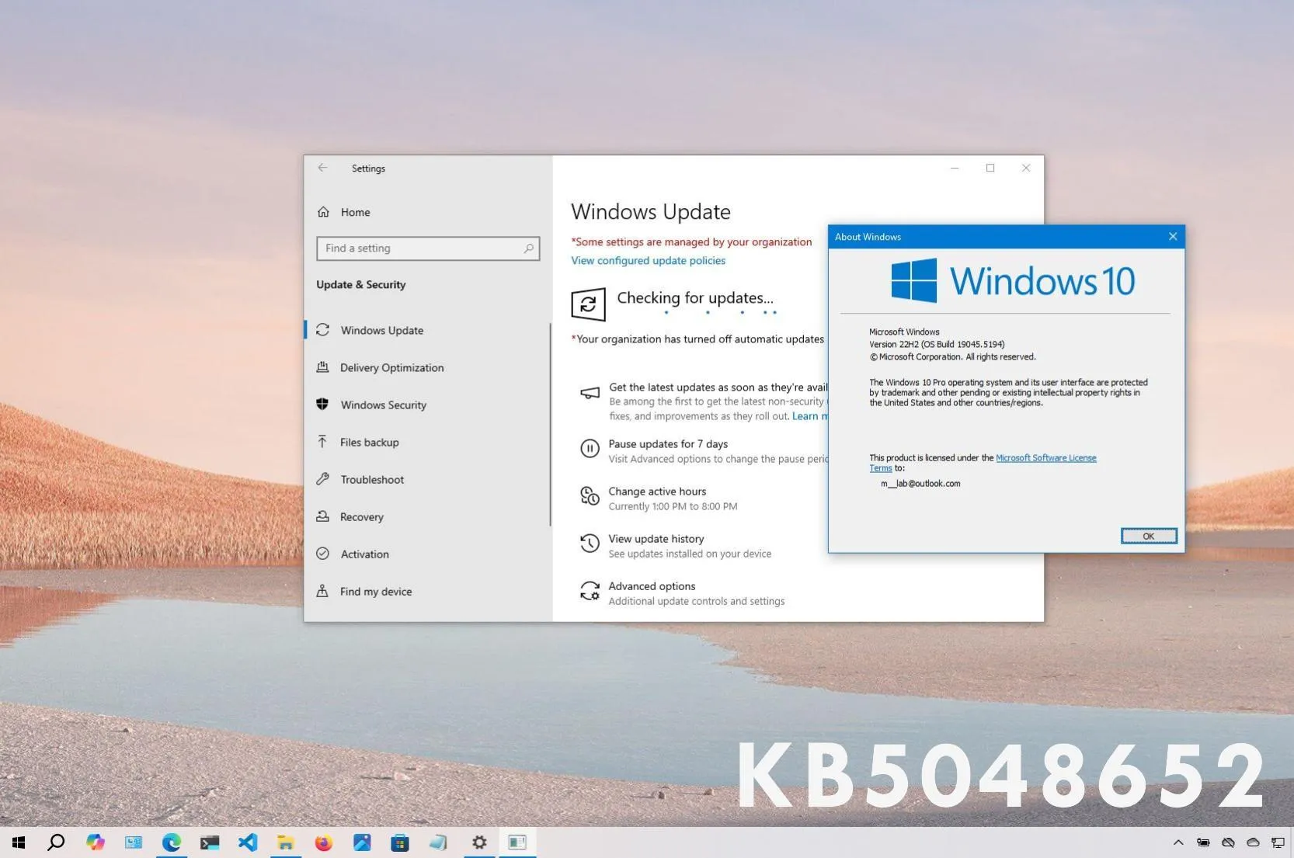Open Delivery Optimization settings
Viewport: 1294px width, 858px height.
391,367
